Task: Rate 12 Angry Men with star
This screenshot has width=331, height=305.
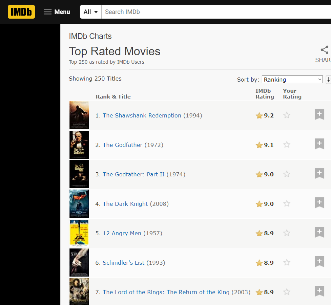Action: coord(287,233)
